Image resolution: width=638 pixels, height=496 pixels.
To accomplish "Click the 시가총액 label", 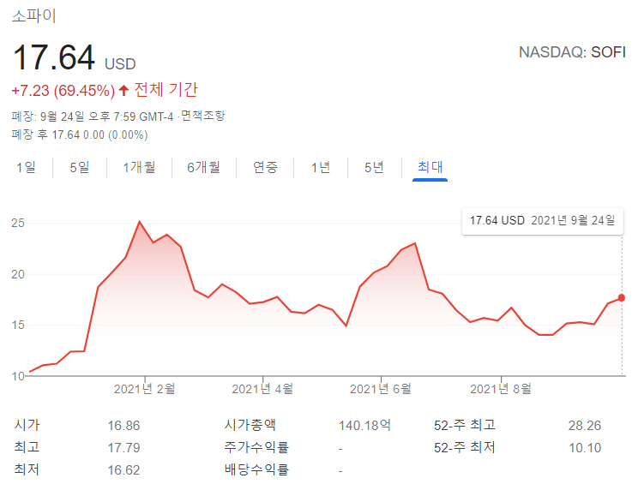I will 250,425.
